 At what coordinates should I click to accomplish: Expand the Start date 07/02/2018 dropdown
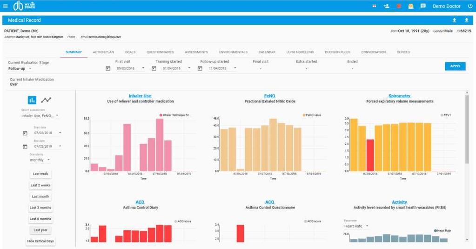(x=47, y=133)
